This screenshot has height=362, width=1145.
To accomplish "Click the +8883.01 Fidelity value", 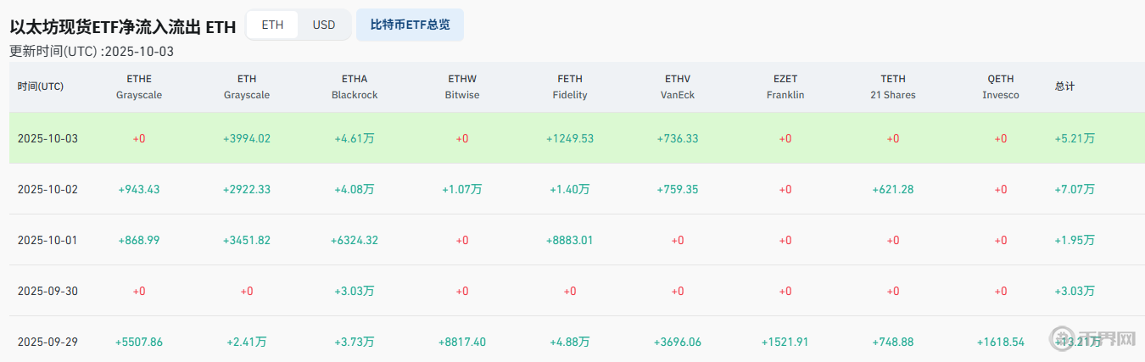I will 570,240.
